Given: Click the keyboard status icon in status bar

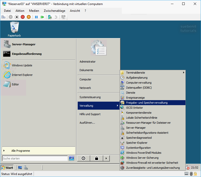Looking at the screenshot, I should coord(186,174).
